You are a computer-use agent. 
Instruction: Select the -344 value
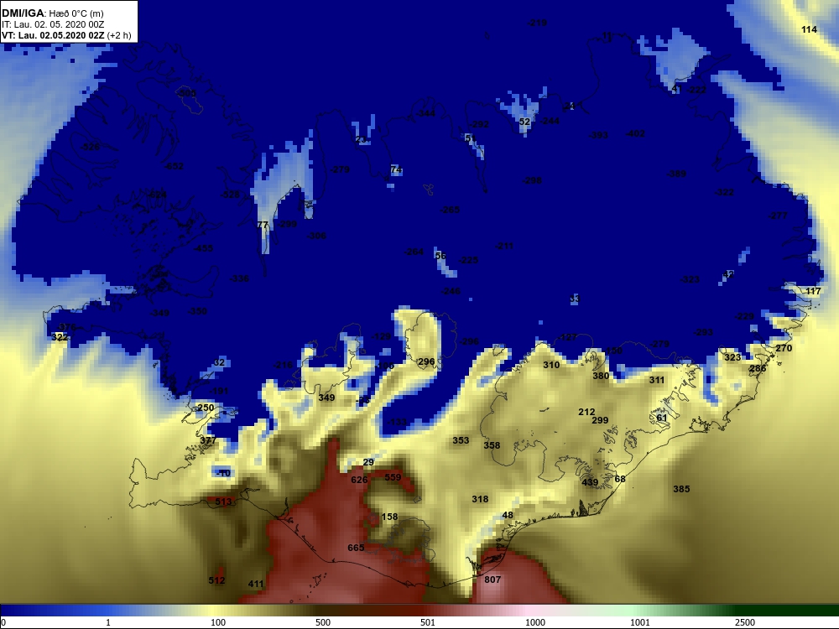(x=425, y=113)
